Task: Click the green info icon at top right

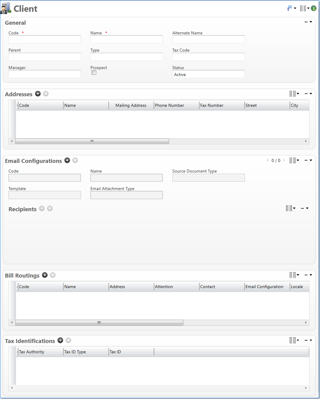Action: (314, 8)
